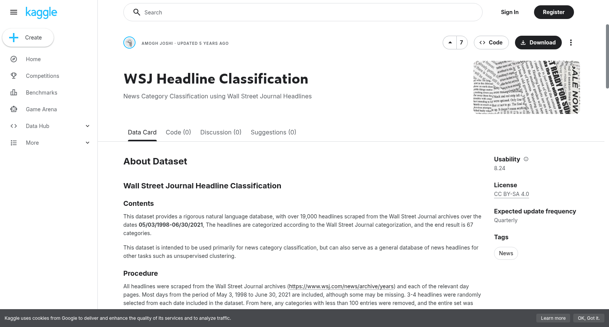Open Home compass icon in sidebar
Screen dimensions: 609x327
tap(14, 59)
